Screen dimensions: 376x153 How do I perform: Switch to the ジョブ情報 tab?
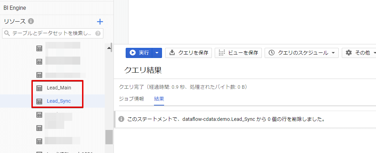click(131, 99)
